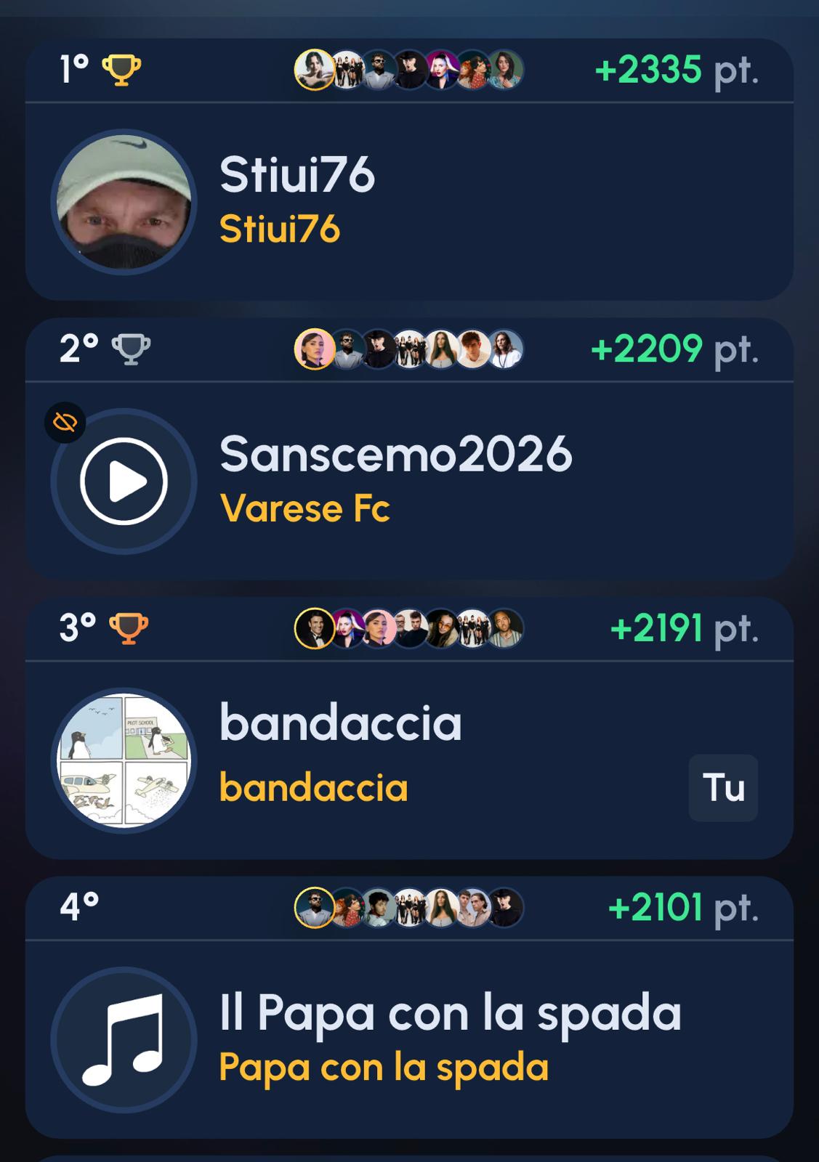Open Stiui76's profile photo with green cap
819x1162 pixels.
point(124,202)
